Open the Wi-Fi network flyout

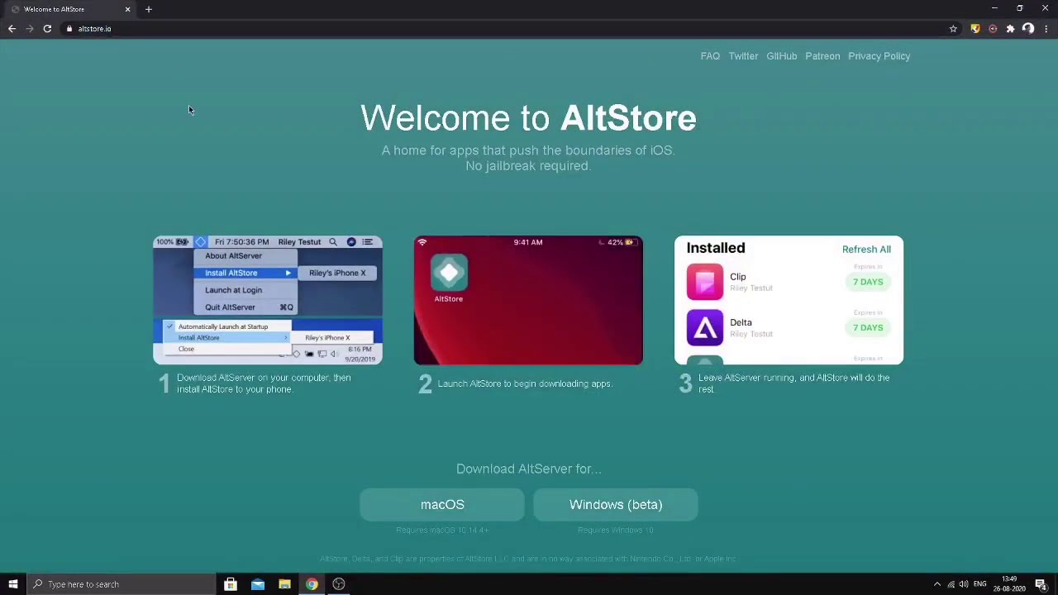pos(951,584)
